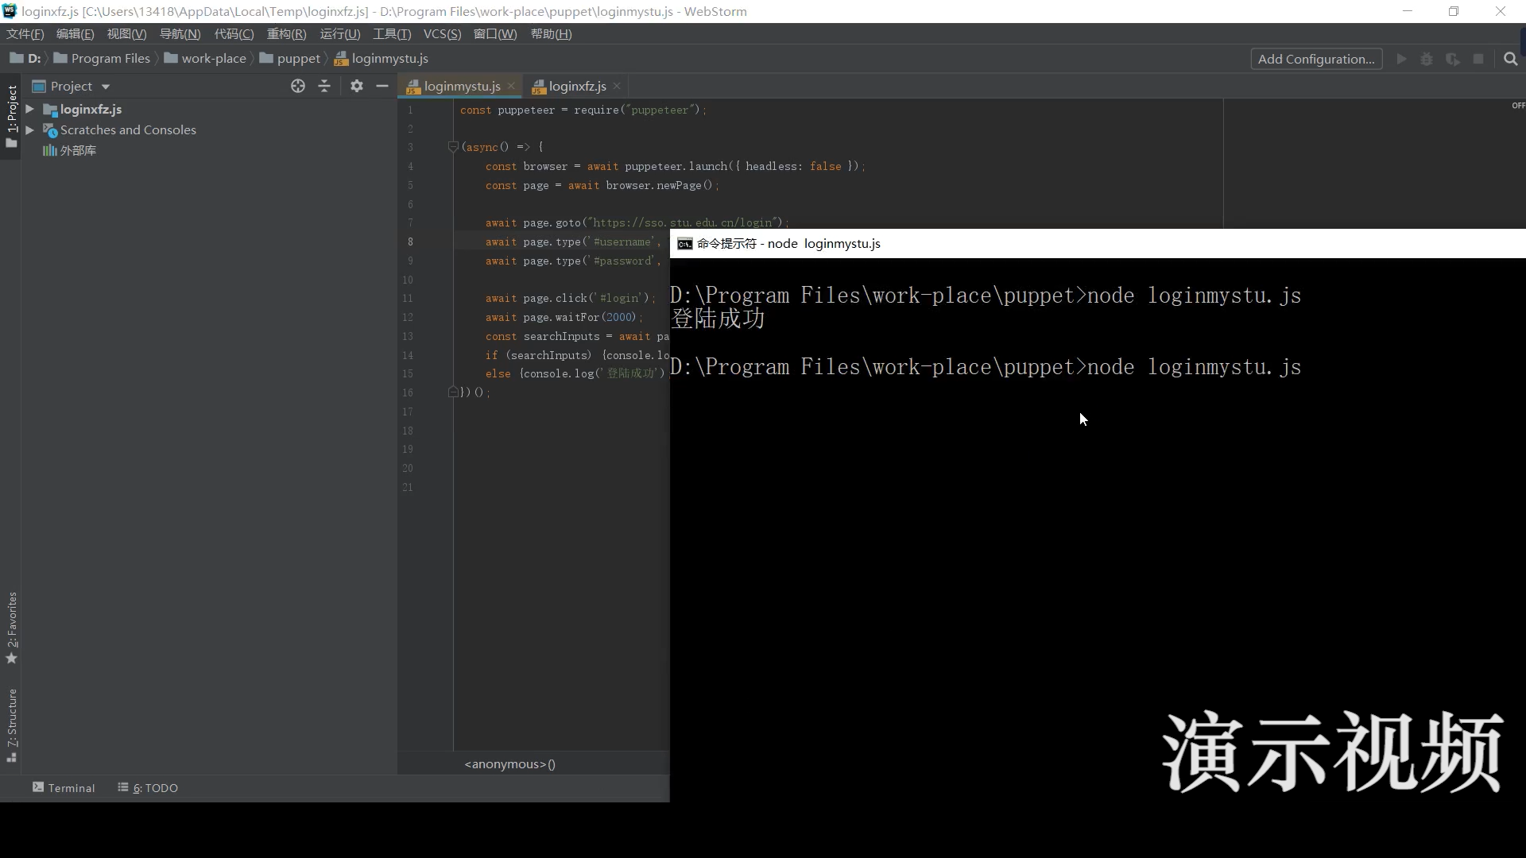Click the Search Everywhere magnifier icon
This screenshot has height=858, width=1526.
(x=1511, y=59)
